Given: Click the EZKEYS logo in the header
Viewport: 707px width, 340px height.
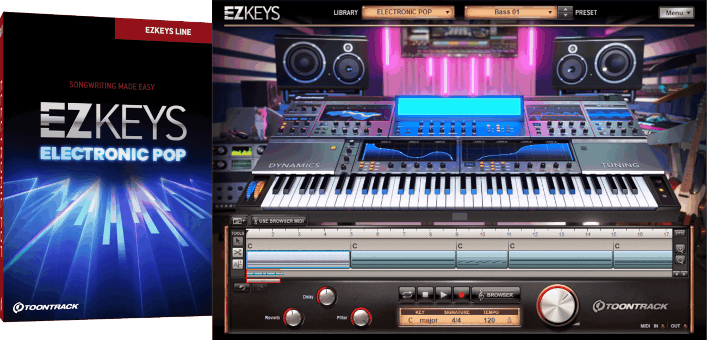Looking at the screenshot, I should 252,13.
